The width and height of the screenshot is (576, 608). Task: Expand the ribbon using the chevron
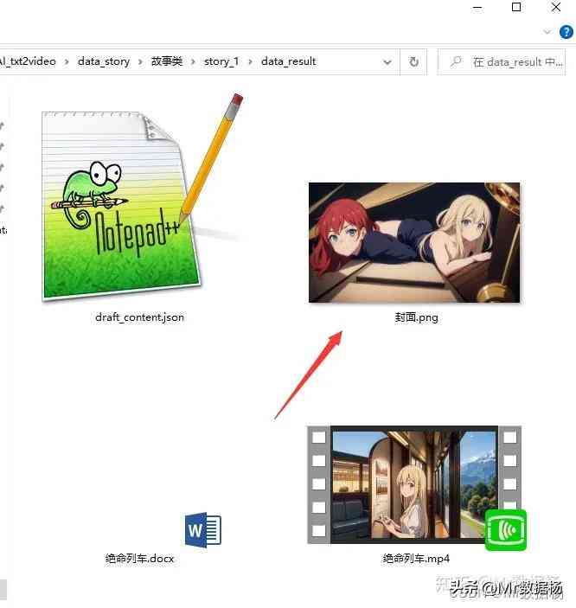tap(547, 32)
